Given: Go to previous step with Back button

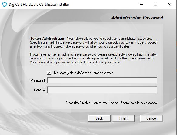Looking at the screenshot, I should coord(99,118).
